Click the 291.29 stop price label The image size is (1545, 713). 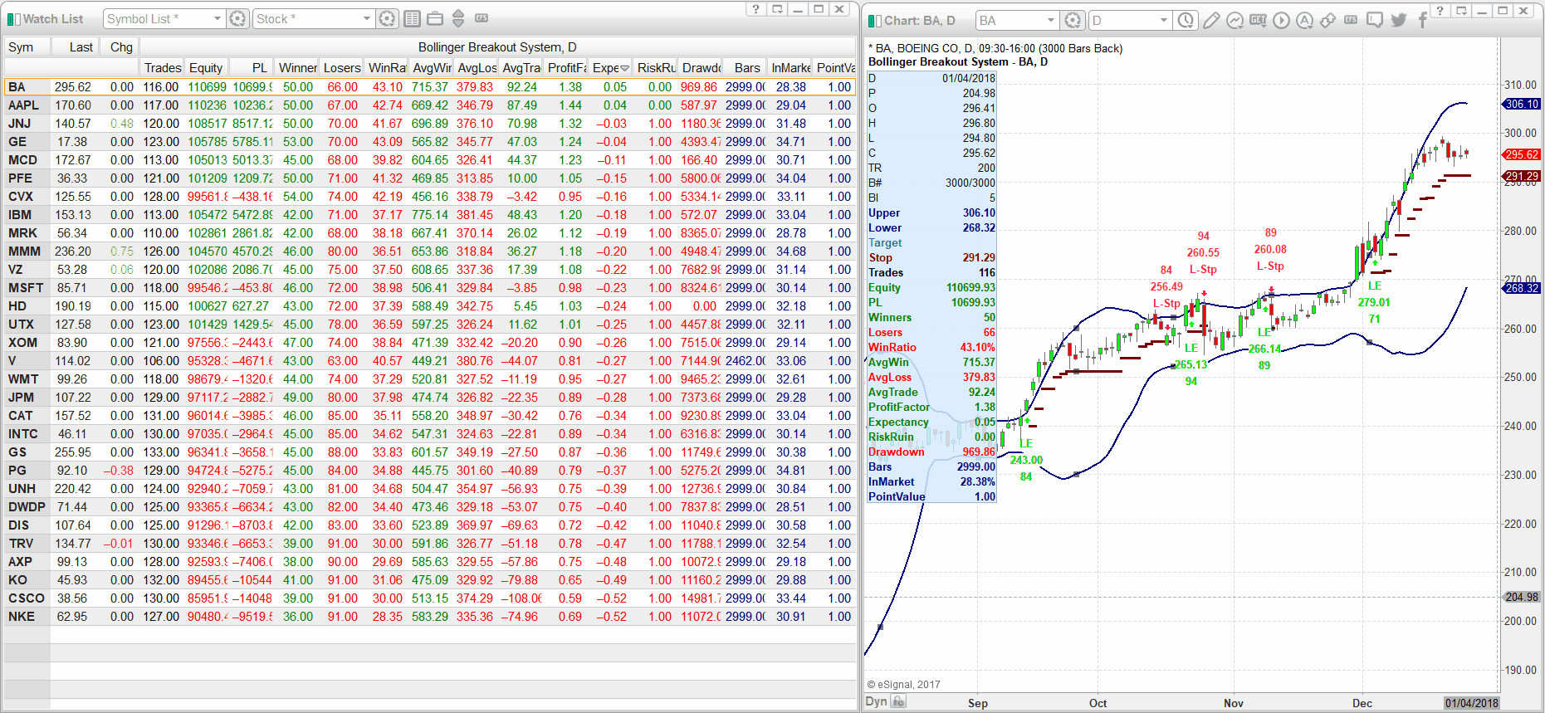(1522, 176)
